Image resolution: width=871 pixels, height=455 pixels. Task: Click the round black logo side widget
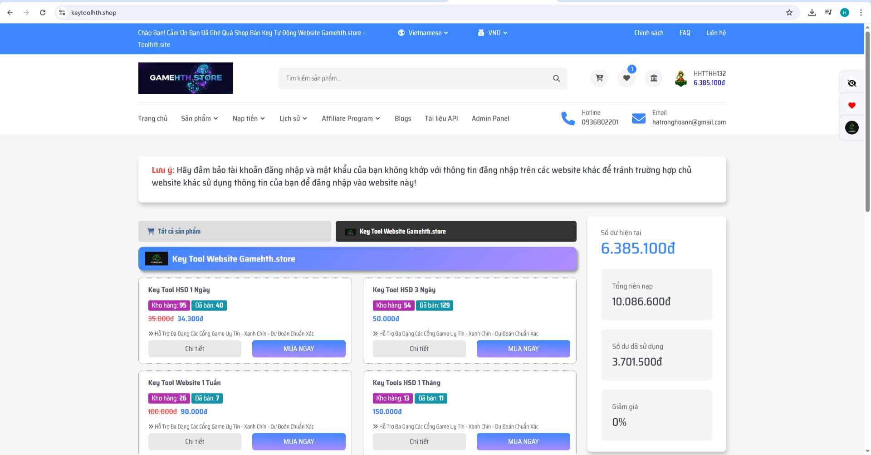tap(852, 128)
